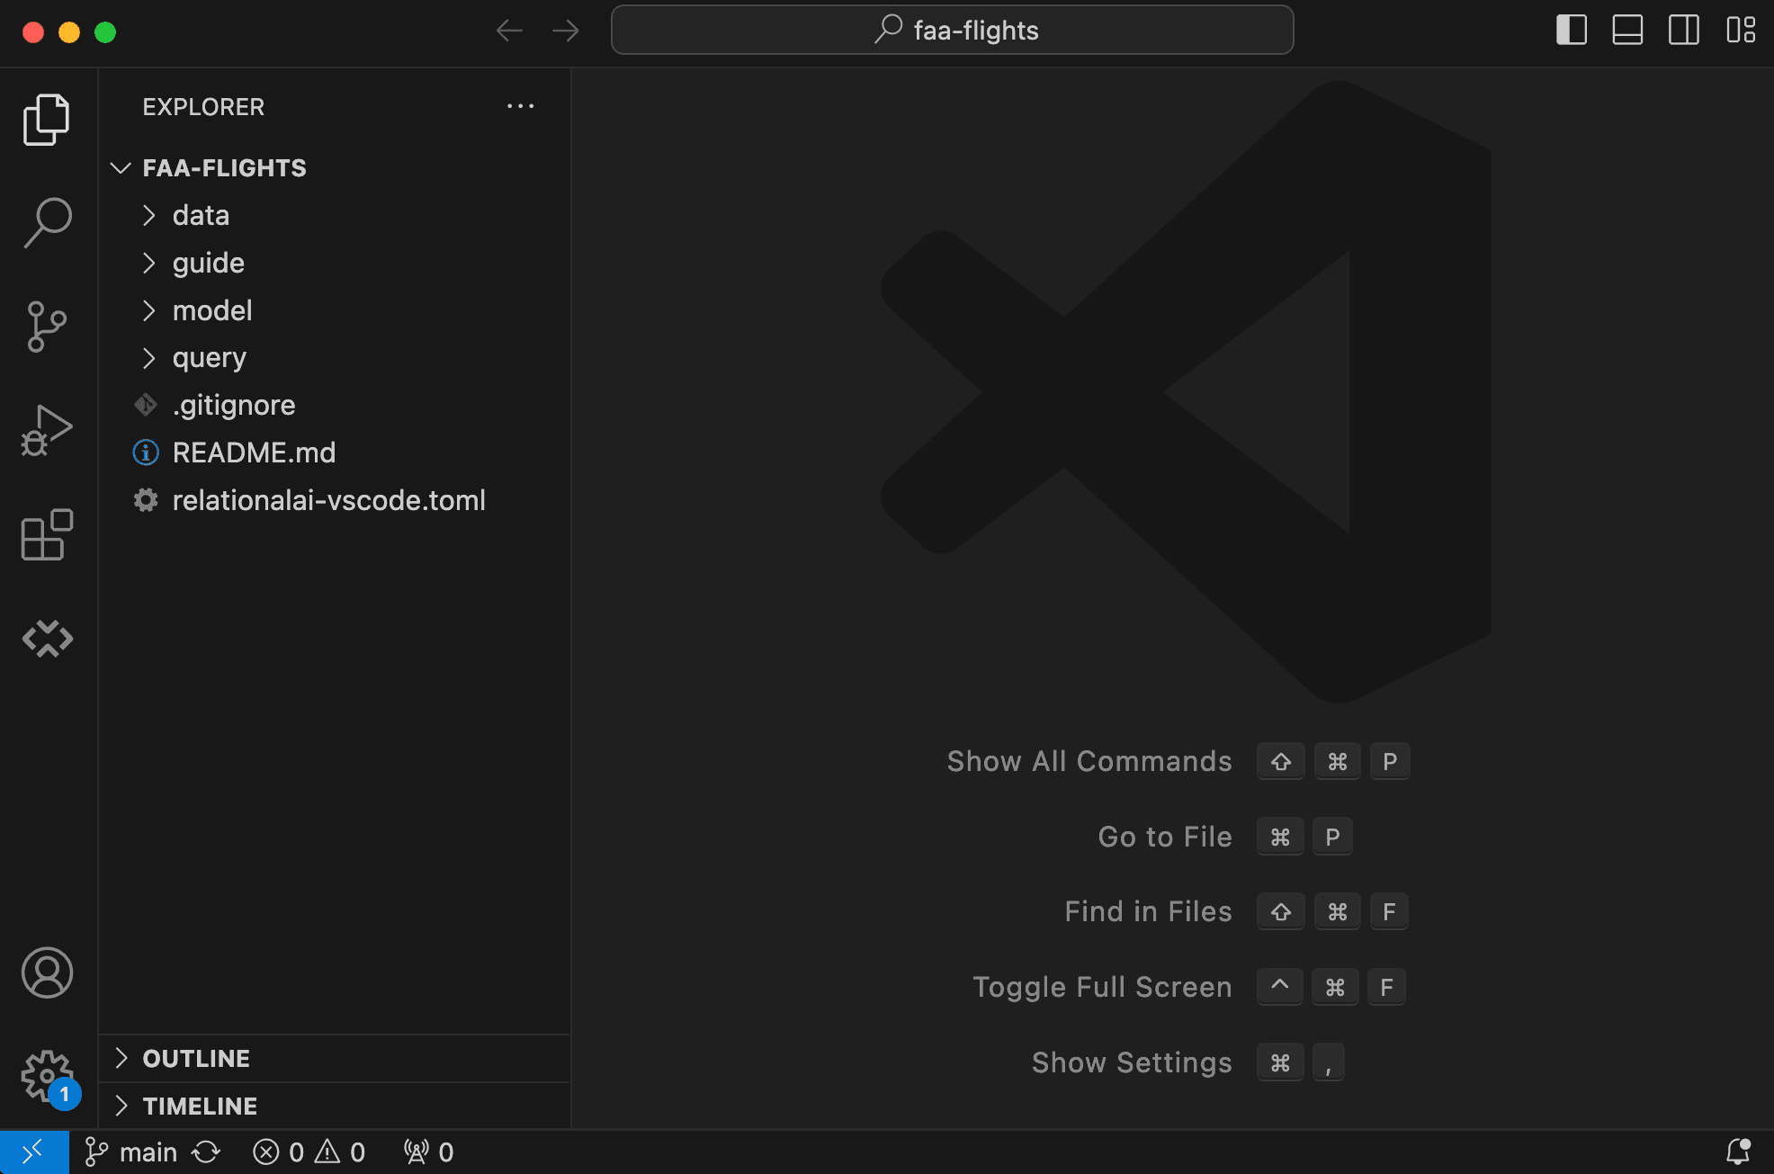Image resolution: width=1774 pixels, height=1174 pixels.
Task: Open the Run and Debug view
Action: tap(47, 431)
